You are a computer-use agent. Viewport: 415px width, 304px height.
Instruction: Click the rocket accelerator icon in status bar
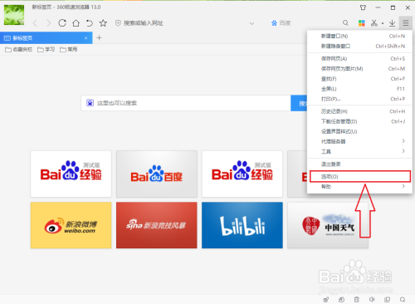(326, 299)
